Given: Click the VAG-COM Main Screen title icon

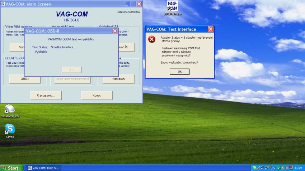Looking at the screenshot, I should tap(3, 4).
